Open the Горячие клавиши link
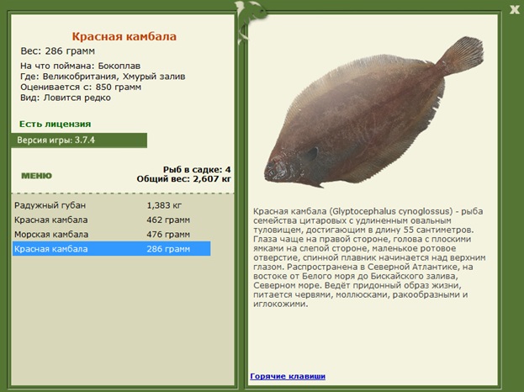This screenshot has width=524, height=392. tap(288, 376)
